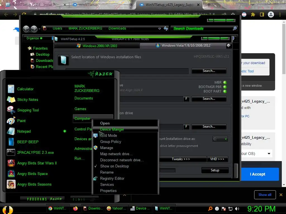Screen dimensions: 286x214
Task: Click the Setup button in WinNTSetup
Action: tap(215, 170)
